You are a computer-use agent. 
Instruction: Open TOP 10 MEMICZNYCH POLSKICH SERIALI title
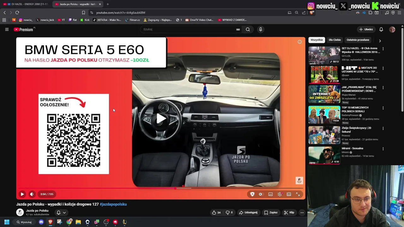[x=355, y=109]
